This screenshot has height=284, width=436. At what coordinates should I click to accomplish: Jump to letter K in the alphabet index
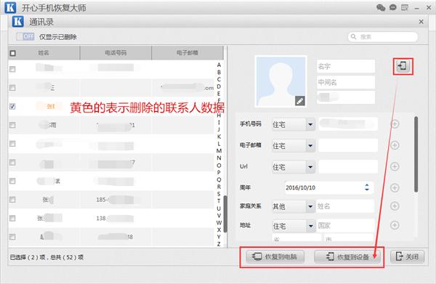tap(219, 137)
